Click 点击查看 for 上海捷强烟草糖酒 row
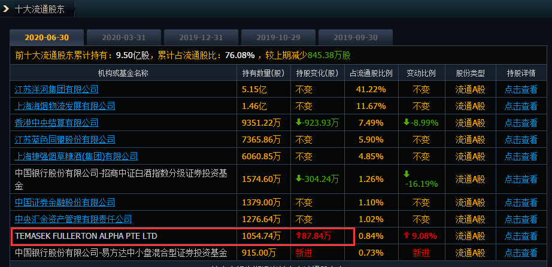 tap(521, 156)
